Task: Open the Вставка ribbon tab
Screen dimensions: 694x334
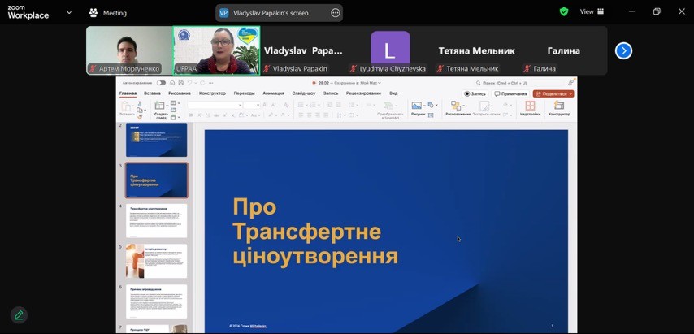Action: click(x=152, y=93)
